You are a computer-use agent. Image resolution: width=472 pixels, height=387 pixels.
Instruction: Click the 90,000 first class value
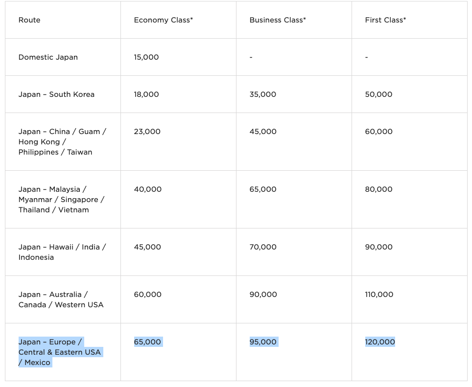tap(378, 247)
